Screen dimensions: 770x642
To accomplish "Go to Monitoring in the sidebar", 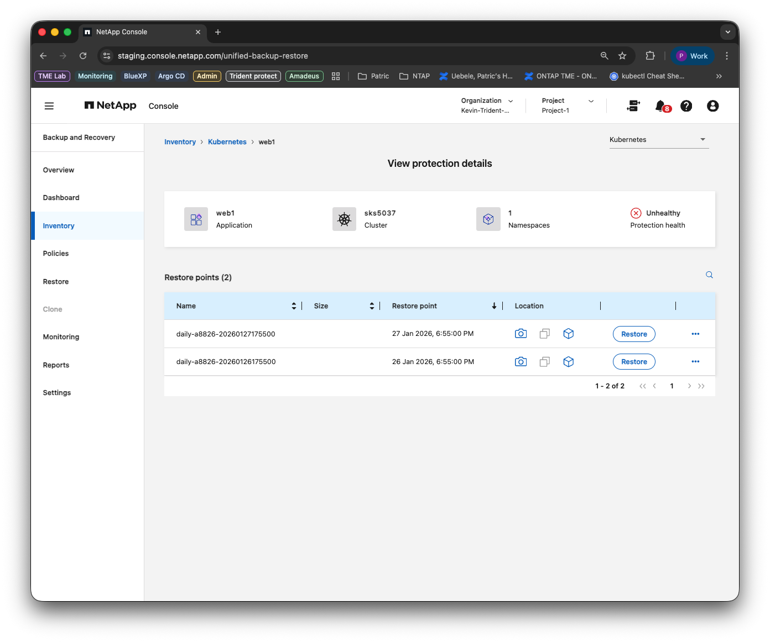I will click(61, 337).
